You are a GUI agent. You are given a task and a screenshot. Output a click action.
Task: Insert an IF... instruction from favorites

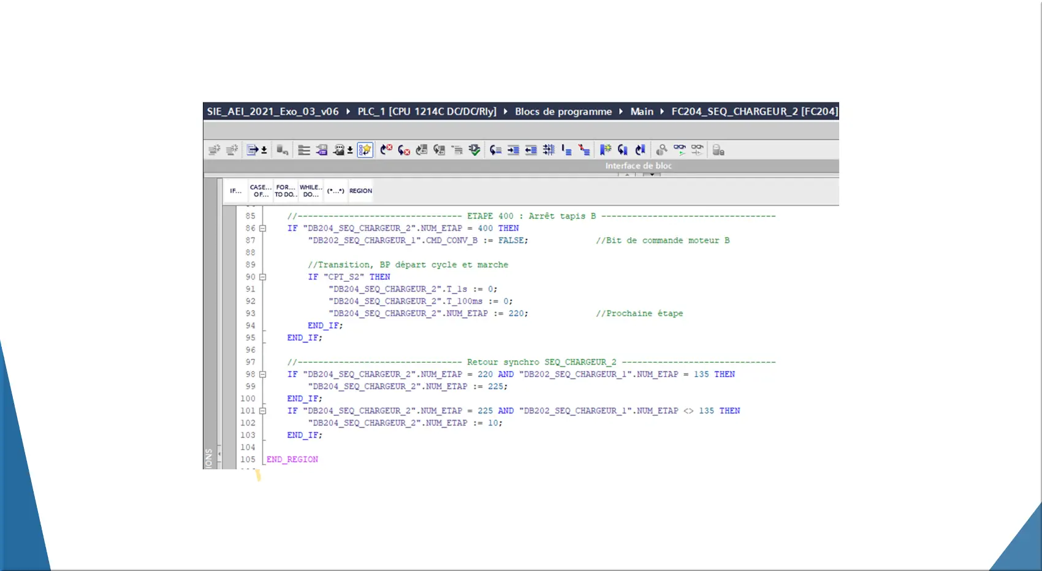click(x=235, y=191)
